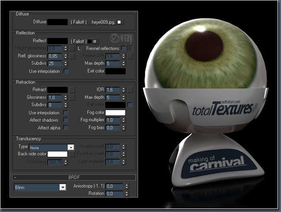Enable the Fresnel reflections checkbox
This screenshot has height=212, width=281.
click(124, 48)
